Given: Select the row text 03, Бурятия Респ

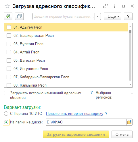Looking at the screenshot, I should pyautogui.click(x=28, y=44).
